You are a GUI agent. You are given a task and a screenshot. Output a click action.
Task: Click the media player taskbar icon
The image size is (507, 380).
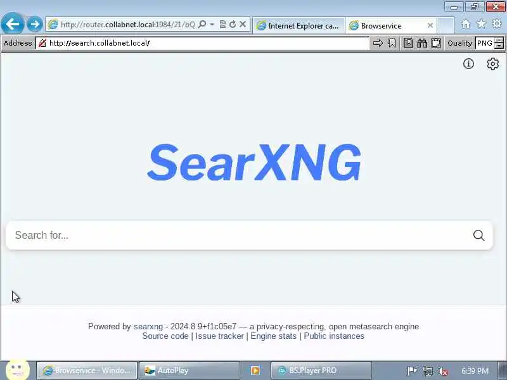pos(255,370)
